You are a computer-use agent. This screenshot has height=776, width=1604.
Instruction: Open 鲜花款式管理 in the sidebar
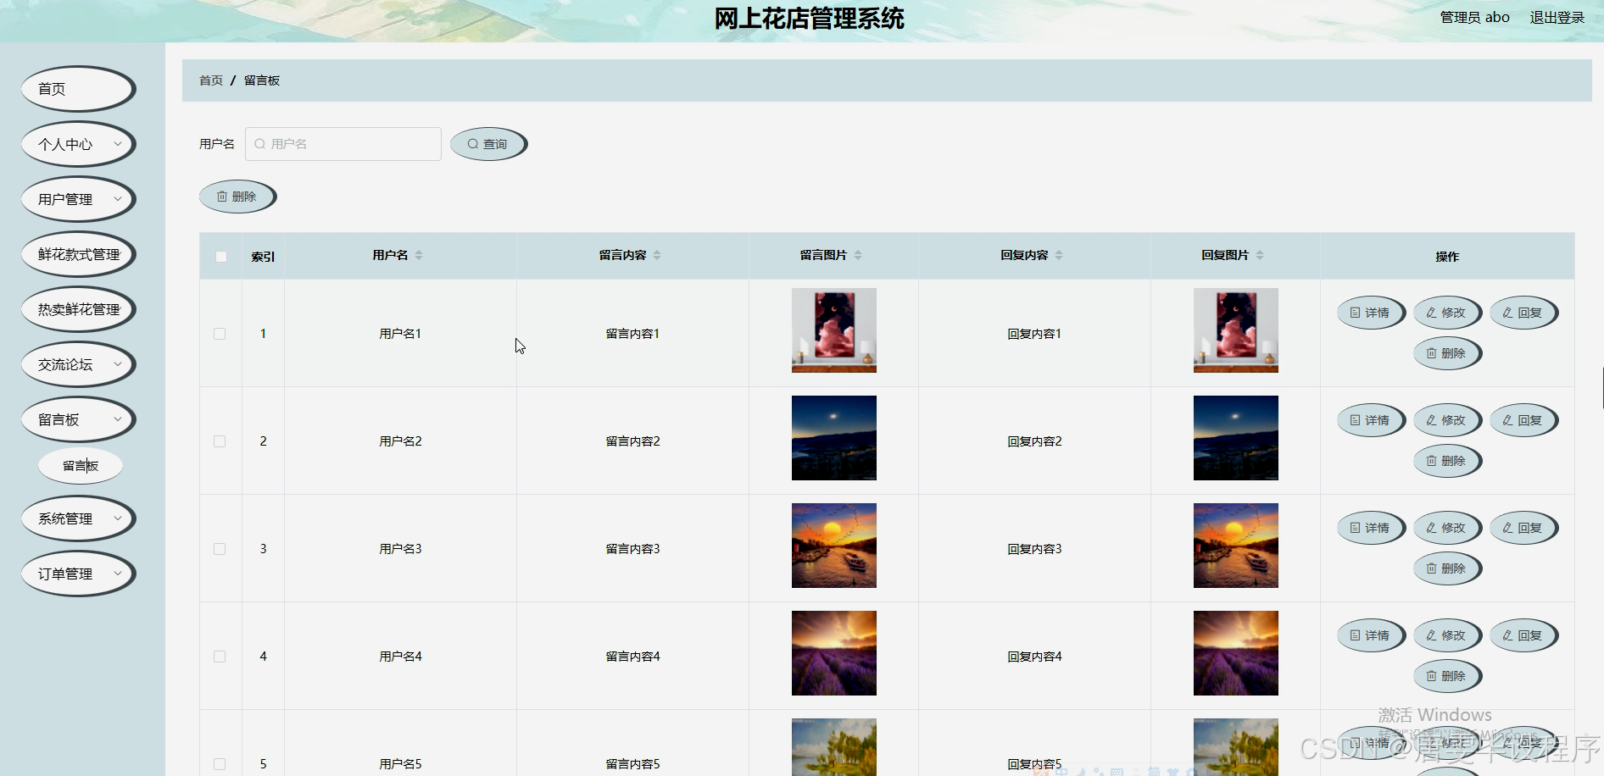[x=78, y=254]
